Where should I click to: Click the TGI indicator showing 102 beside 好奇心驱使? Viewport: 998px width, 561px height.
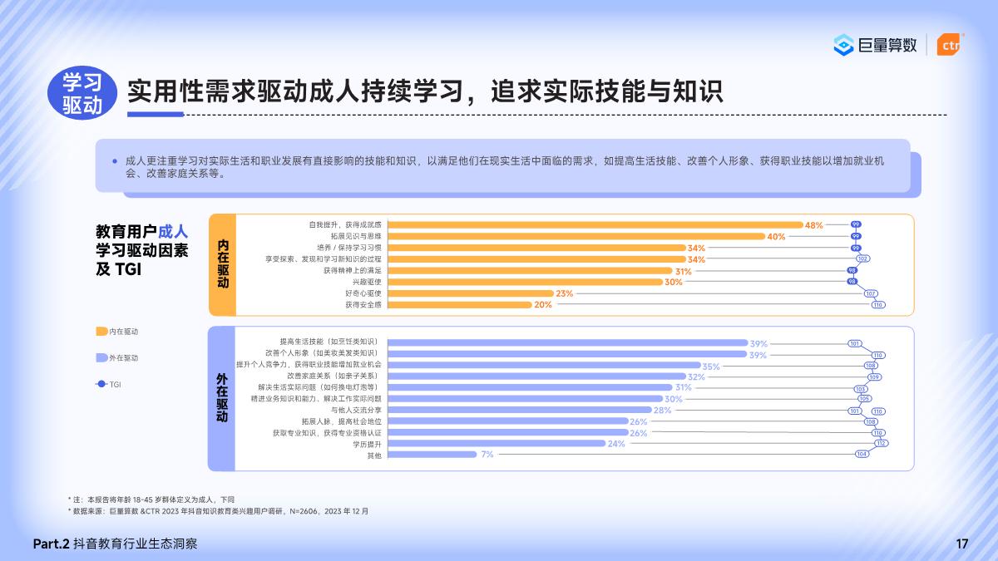click(x=862, y=258)
